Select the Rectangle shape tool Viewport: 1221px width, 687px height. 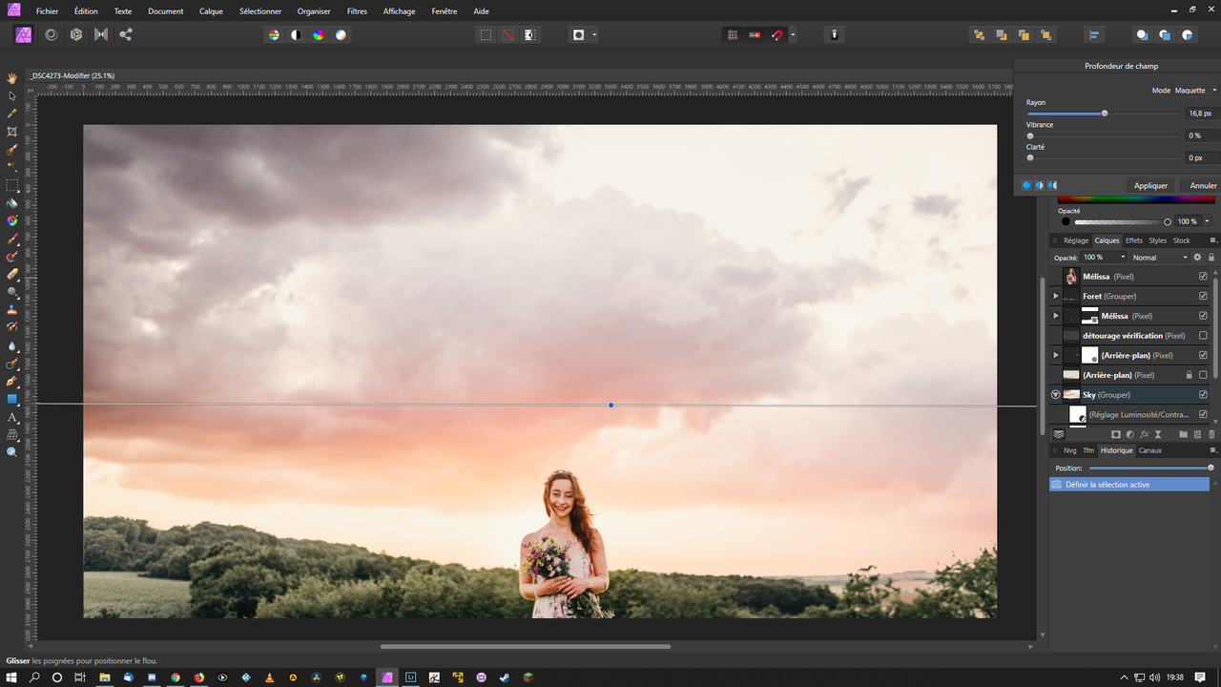click(12, 399)
